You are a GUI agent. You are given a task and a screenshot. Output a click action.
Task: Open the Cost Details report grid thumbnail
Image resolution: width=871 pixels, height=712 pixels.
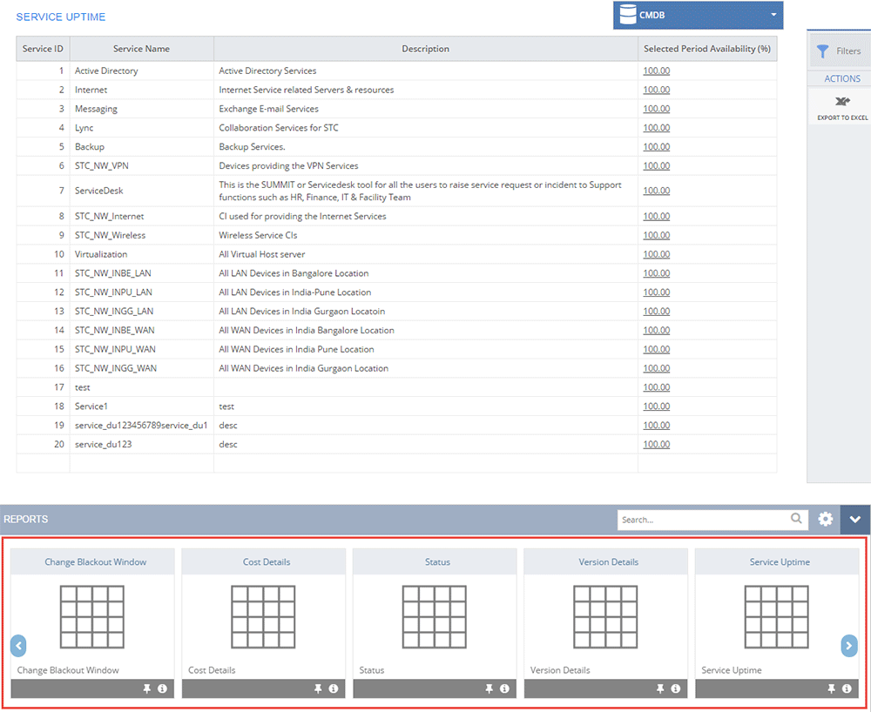pos(263,617)
